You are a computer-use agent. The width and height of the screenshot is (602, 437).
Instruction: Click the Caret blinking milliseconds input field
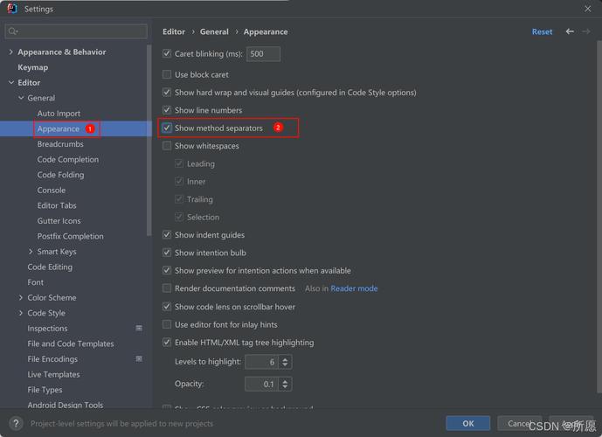tap(263, 54)
